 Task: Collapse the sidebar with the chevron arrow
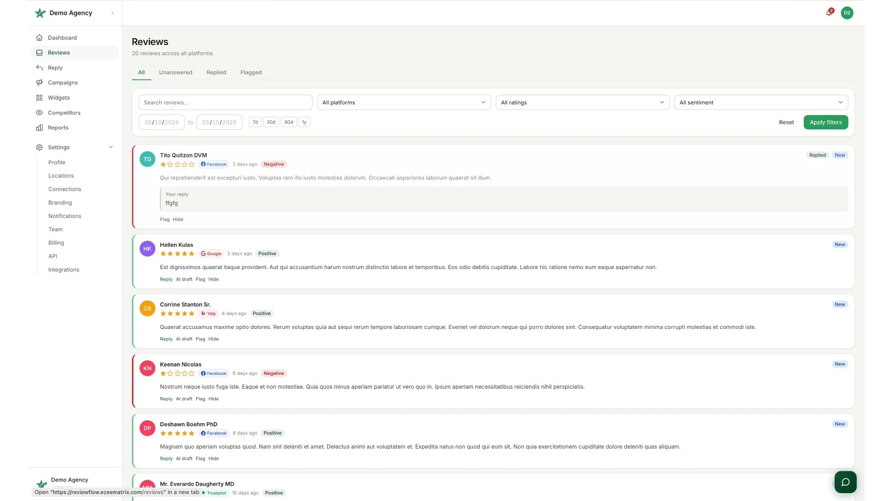(x=112, y=13)
